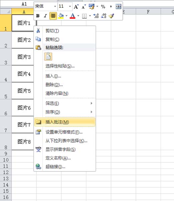This screenshot has height=201, width=174.
Task: Click merge and center icon
Action: pos(118,6)
